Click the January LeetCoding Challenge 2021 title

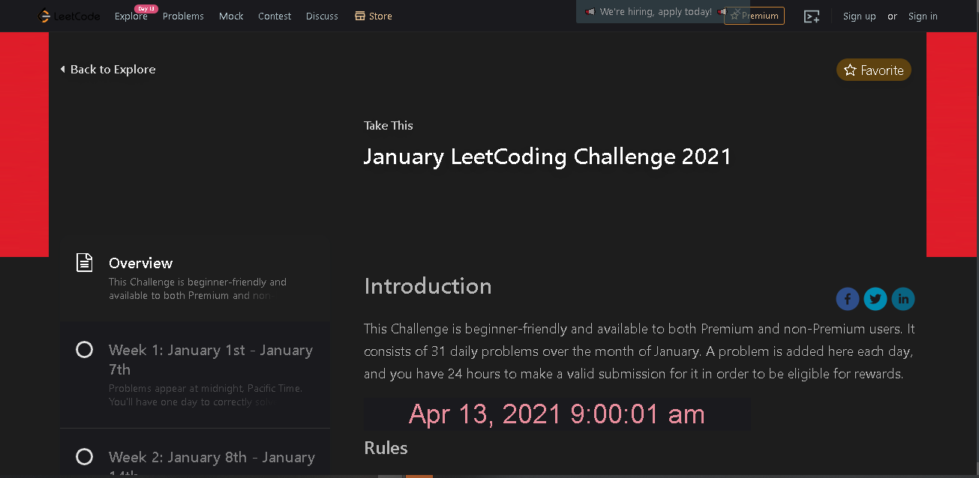point(548,157)
